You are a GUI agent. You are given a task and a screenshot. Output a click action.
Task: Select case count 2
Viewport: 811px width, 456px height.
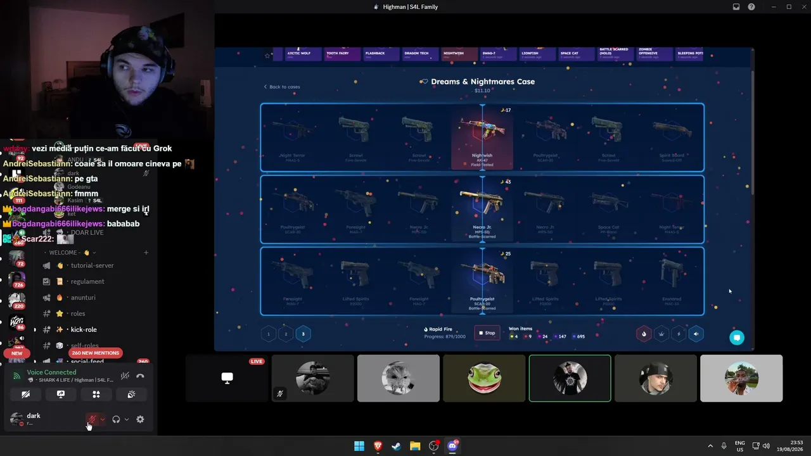pyautogui.click(x=286, y=334)
